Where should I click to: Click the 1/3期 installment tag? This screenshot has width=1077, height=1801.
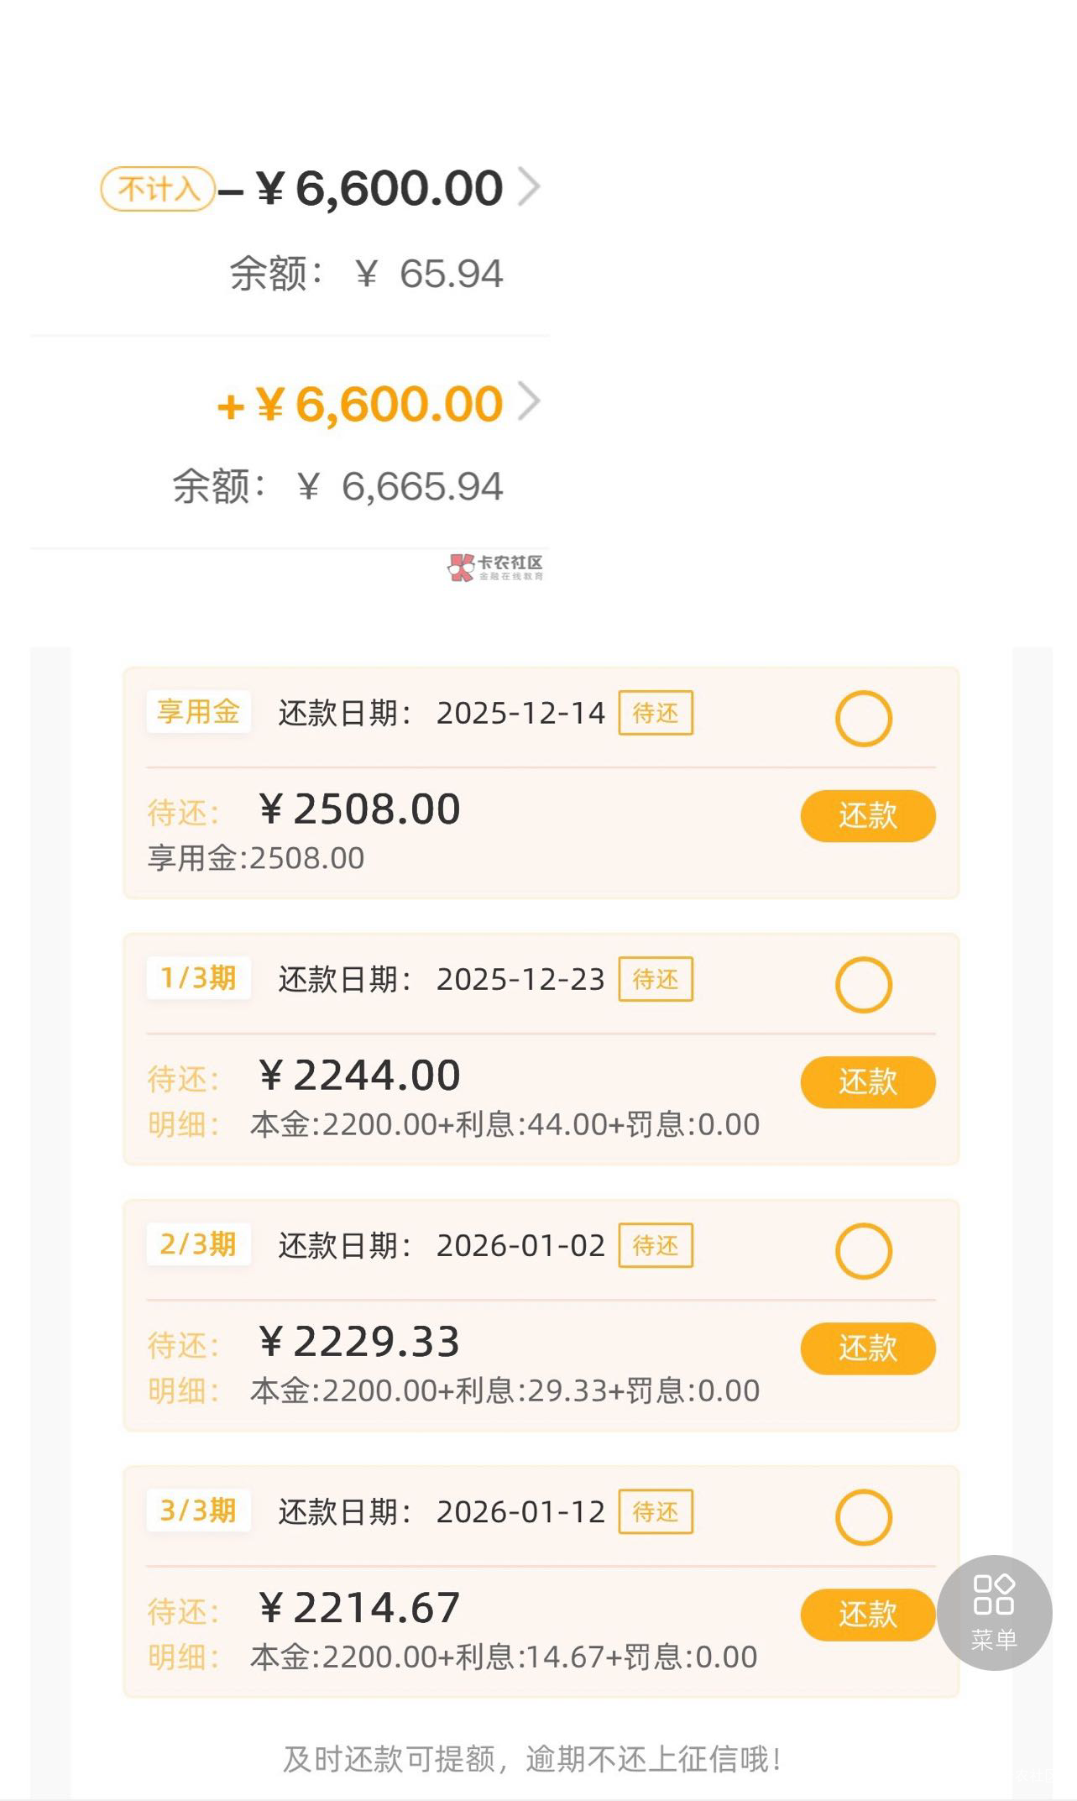pos(198,978)
